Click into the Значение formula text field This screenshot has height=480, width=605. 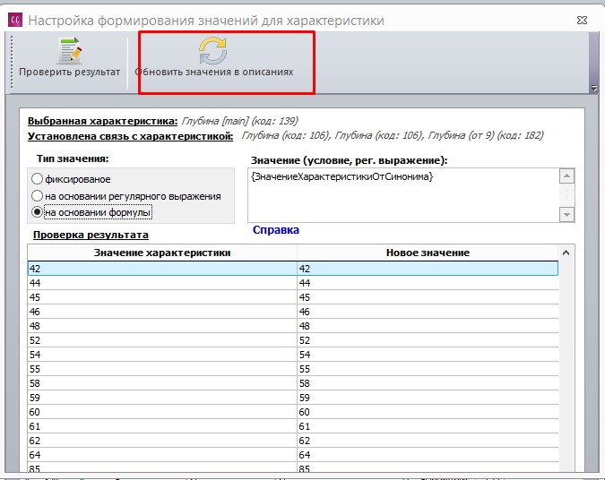(403, 195)
